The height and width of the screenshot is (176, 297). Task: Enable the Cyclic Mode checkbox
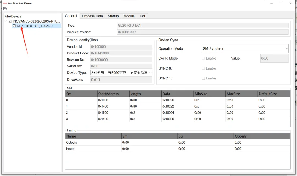point(203,58)
